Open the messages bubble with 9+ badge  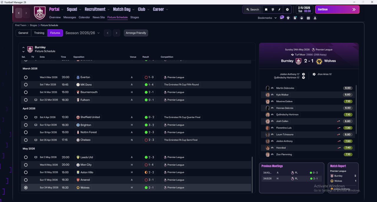click(x=282, y=18)
